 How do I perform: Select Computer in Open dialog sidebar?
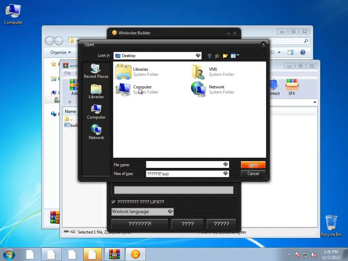96,112
